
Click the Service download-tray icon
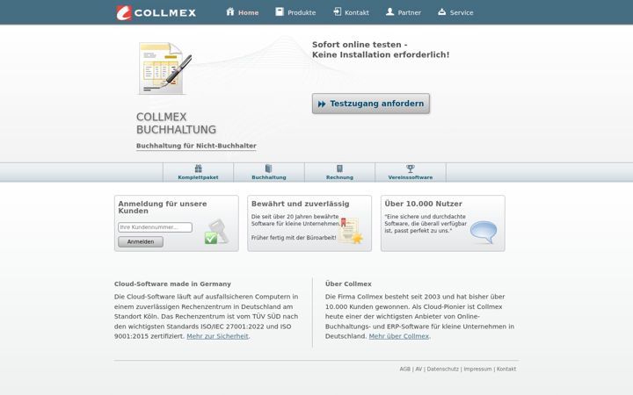pyautogui.click(x=442, y=11)
